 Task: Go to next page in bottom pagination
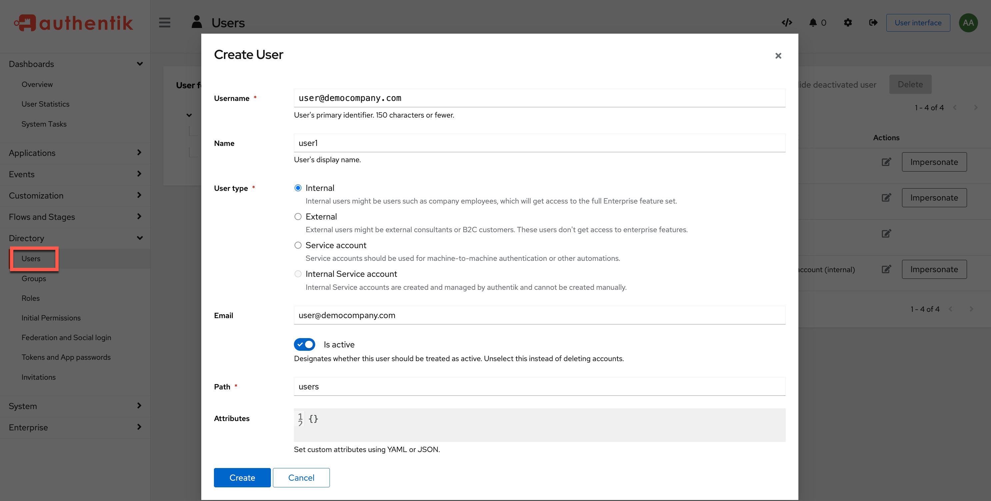pyautogui.click(x=971, y=309)
